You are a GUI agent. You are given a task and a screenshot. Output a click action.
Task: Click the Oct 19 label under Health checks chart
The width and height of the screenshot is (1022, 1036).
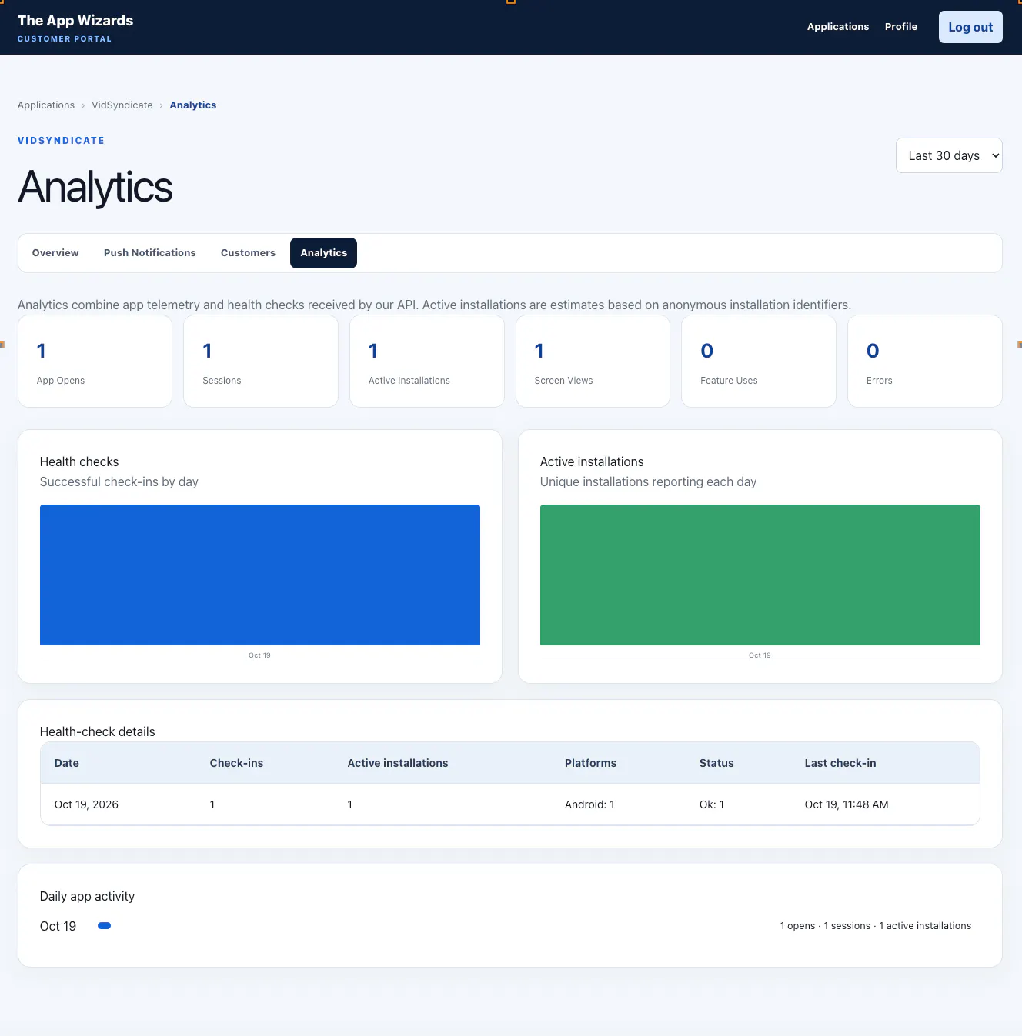pyautogui.click(x=259, y=655)
